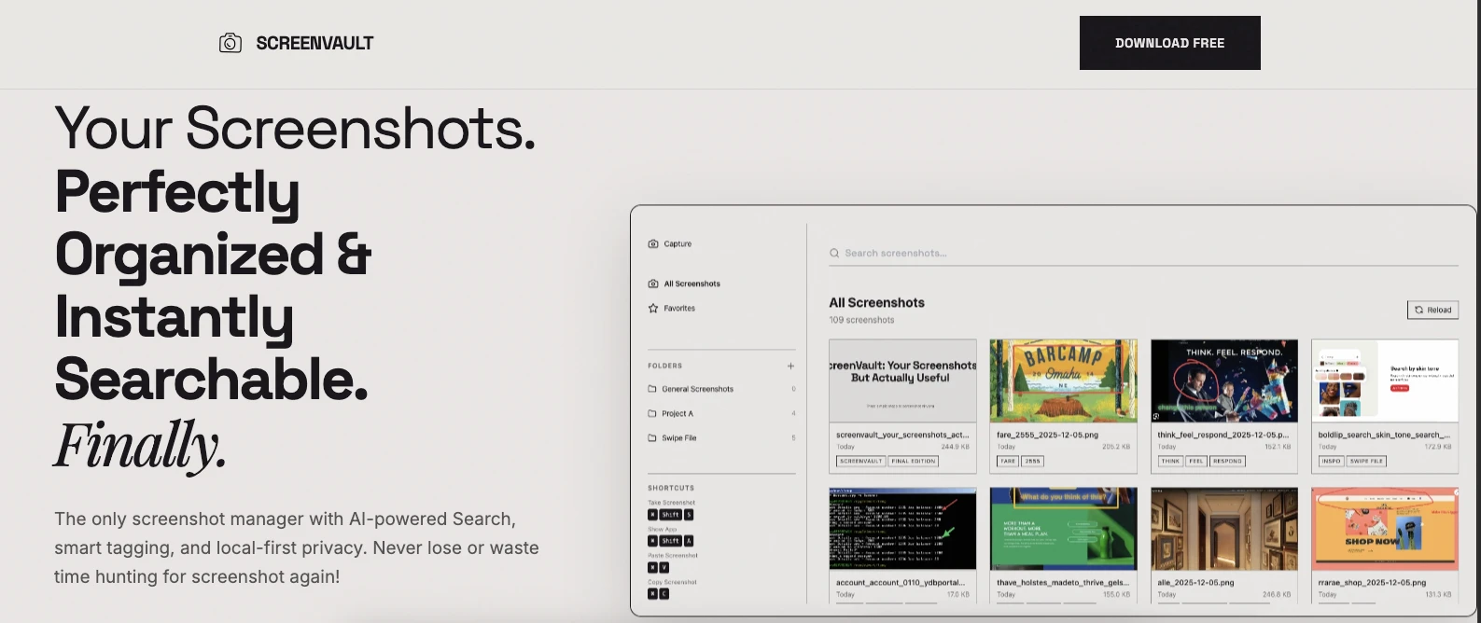Open the BarCamp Omaha screenshot thumbnail
This screenshot has width=1481, height=623.
(x=1063, y=381)
